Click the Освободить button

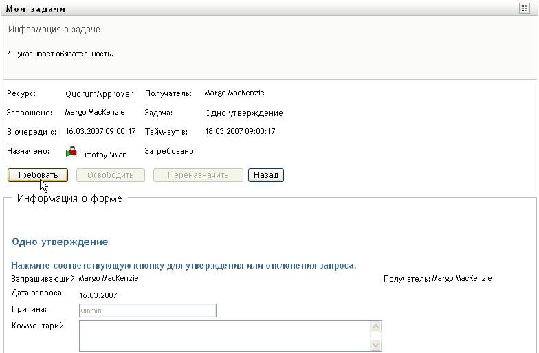(111, 175)
